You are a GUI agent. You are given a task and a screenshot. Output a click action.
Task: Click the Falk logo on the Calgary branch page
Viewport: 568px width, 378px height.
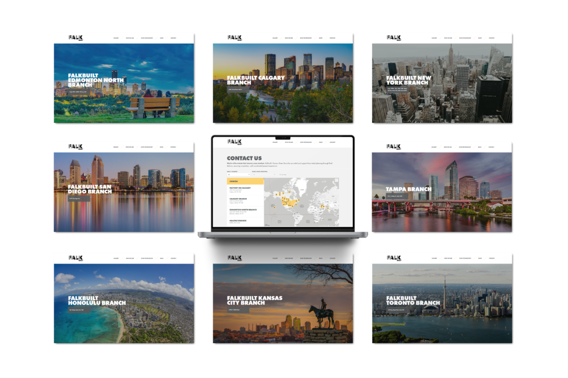point(235,38)
